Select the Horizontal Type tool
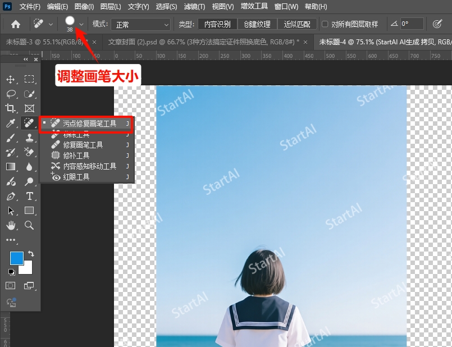 pyautogui.click(x=29, y=196)
